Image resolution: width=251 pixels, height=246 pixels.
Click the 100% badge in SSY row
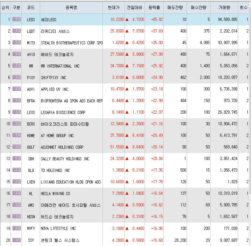tap(17, 240)
